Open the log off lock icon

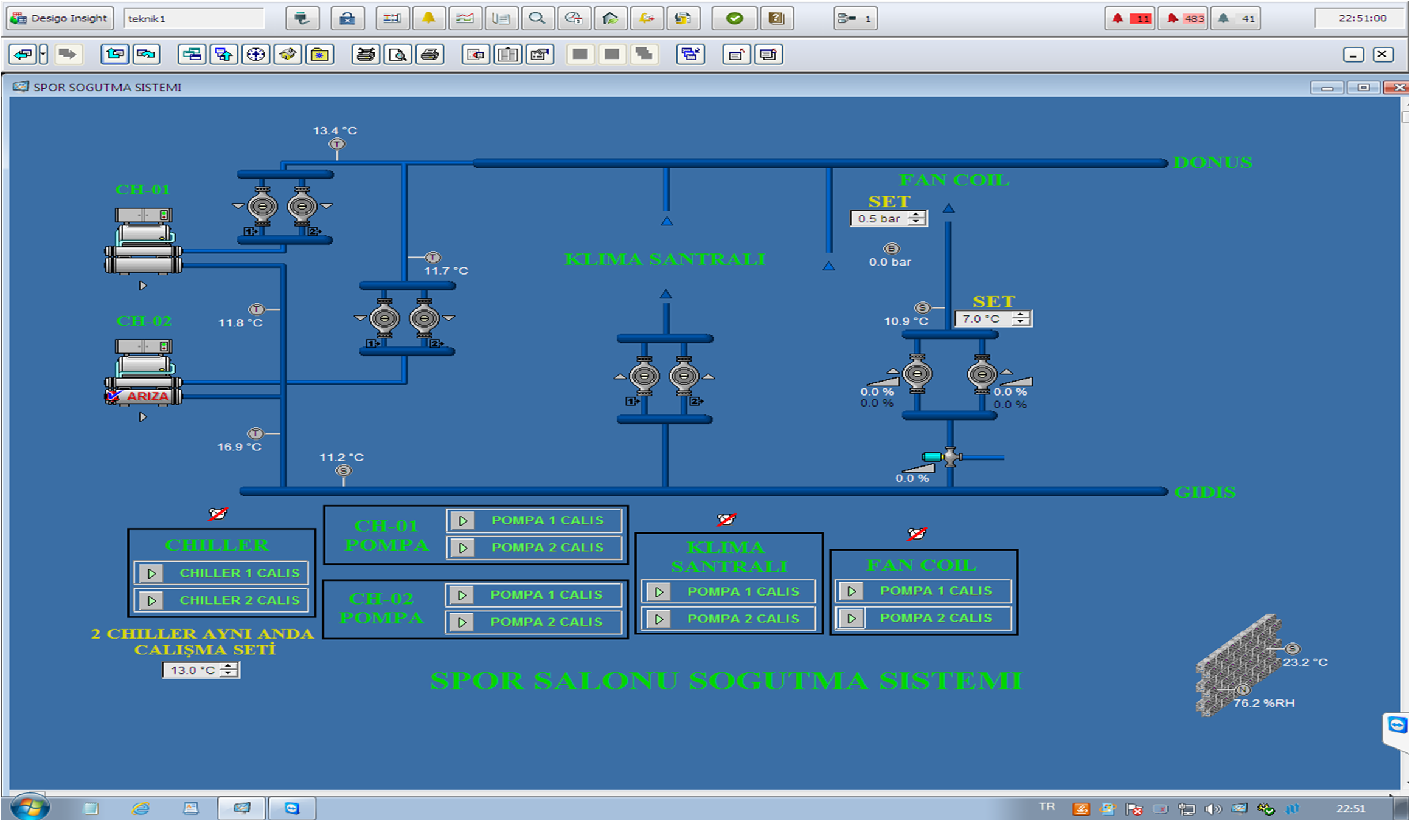[347, 18]
